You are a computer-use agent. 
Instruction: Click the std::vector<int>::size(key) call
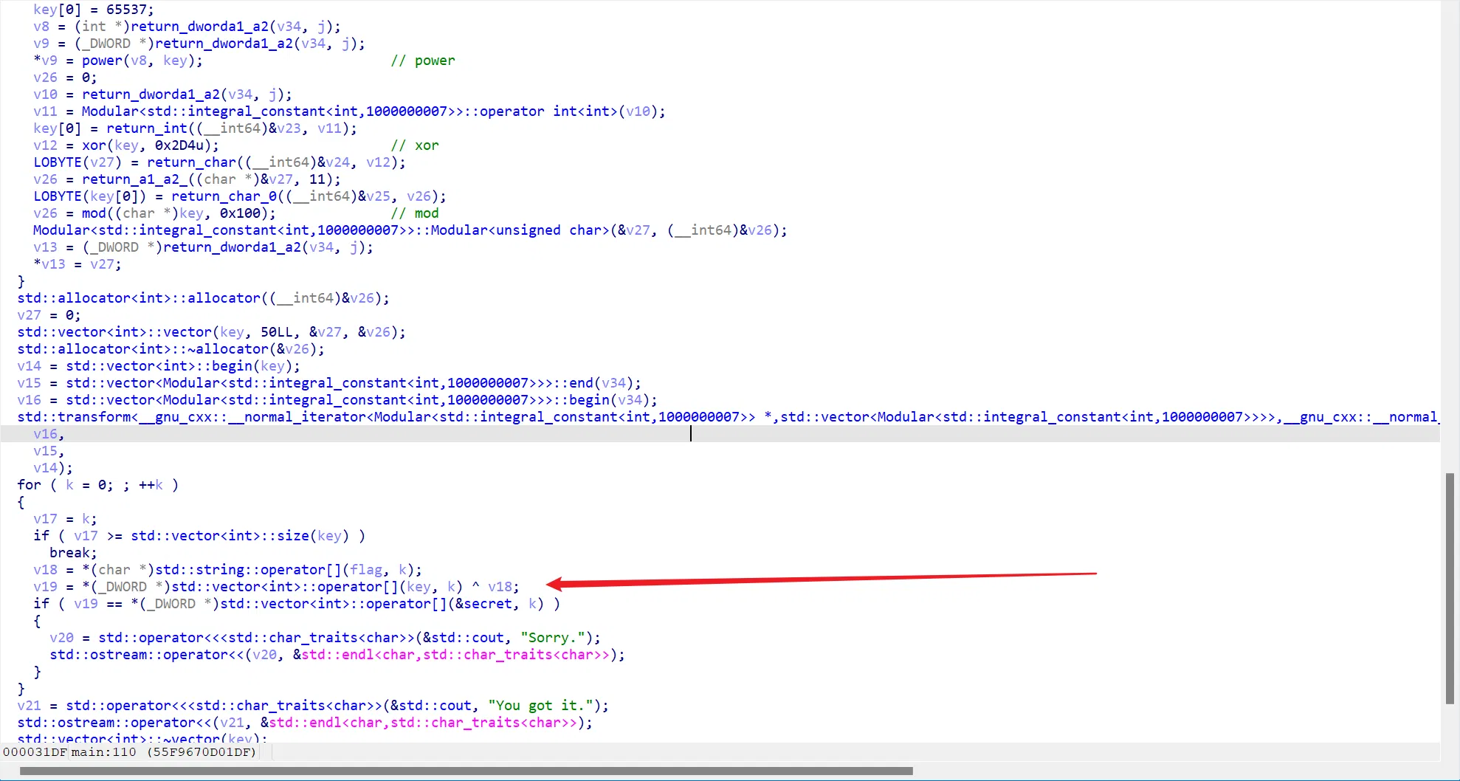[x=240, y=536]
